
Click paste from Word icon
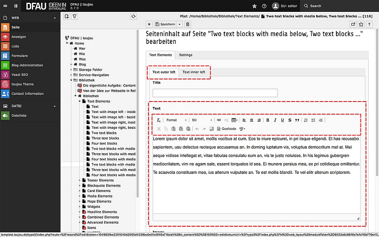coord(188,129)
